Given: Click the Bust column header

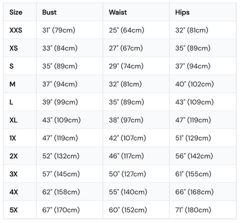Looking at the screenshot, I should [49, 12].
